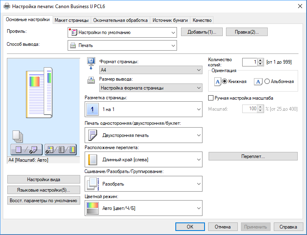Click the Формат страницы monitor icon
This screenshot has width=307, height=235.
coord(91,64)
